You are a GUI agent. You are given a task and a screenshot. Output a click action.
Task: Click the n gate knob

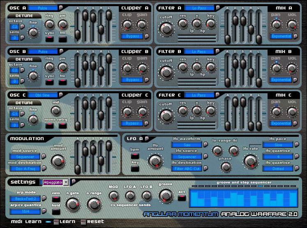(x=72, y=205)
